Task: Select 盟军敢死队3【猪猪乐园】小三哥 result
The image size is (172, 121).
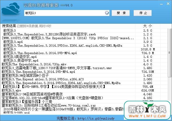Action: (x=27, y=102)
